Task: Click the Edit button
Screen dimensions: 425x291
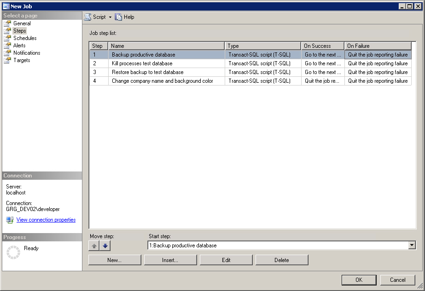Action: point(226,260)
